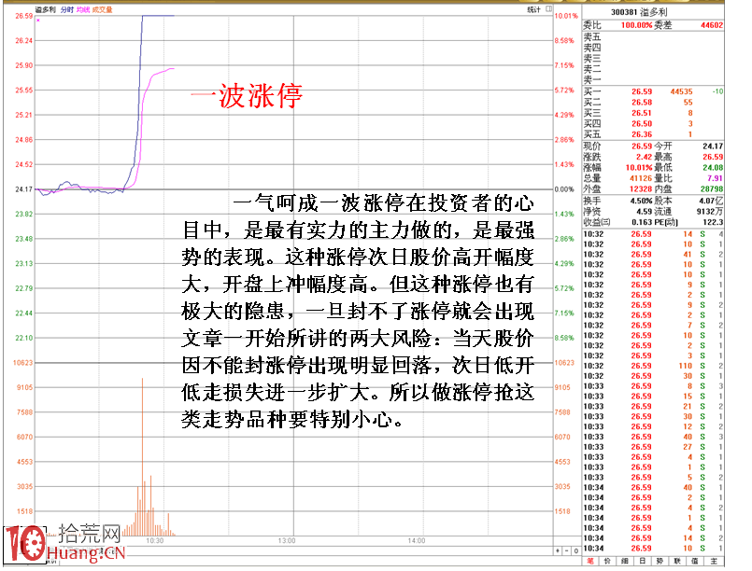This screenshot has width=752, height=571.
Task: Click the 买五 price 26.36
Action: click(x=642, y=134)
